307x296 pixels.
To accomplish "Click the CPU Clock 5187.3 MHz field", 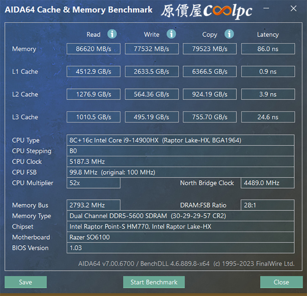I will 180,161.
